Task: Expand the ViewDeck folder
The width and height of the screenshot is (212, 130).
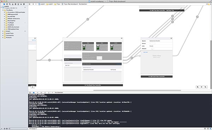Action: click(5, 25)
